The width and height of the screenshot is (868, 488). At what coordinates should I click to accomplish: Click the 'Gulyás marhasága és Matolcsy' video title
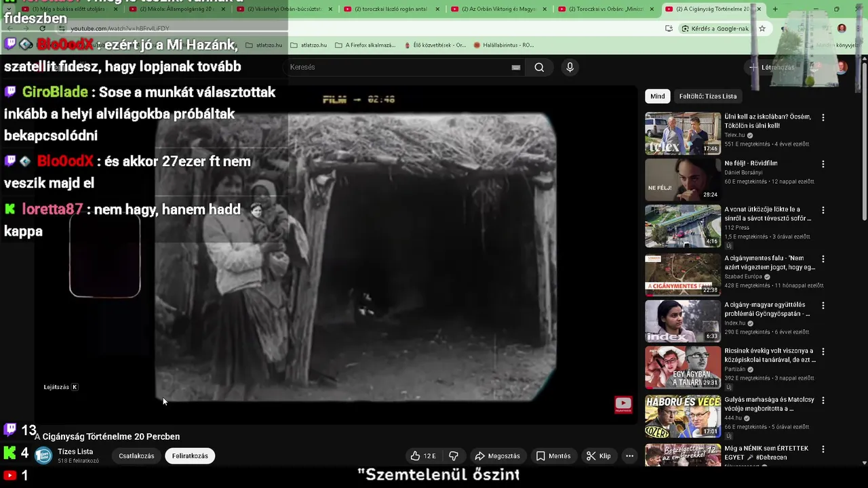[x=769, y=404]
